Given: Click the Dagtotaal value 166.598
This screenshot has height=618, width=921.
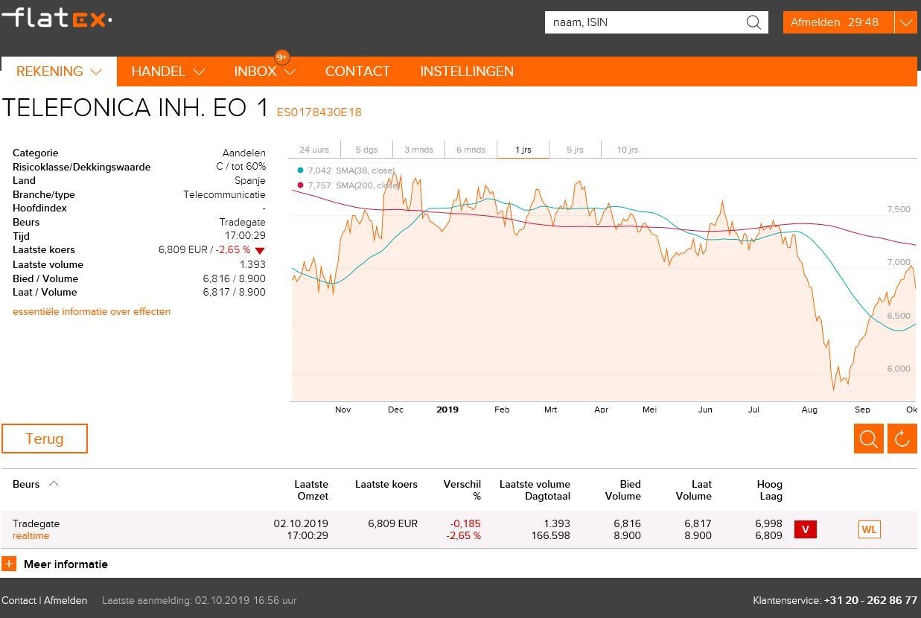Looking at the screenshot, I should (x=550, y=535).
